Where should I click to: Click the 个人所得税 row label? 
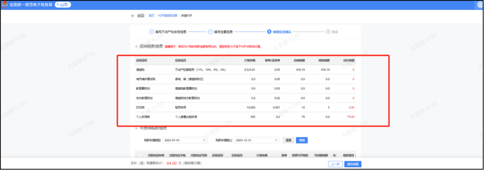click(x=143, y=117)
